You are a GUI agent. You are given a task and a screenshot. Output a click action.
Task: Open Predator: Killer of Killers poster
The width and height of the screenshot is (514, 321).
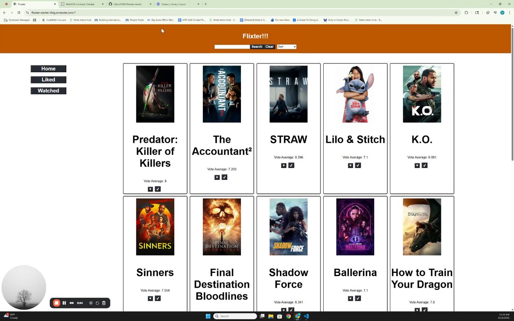155,94
